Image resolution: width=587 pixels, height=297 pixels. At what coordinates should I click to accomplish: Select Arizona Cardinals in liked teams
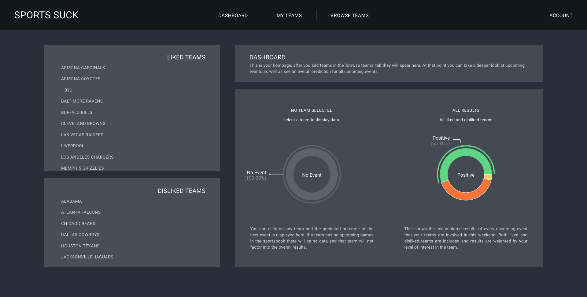(83, 68)
